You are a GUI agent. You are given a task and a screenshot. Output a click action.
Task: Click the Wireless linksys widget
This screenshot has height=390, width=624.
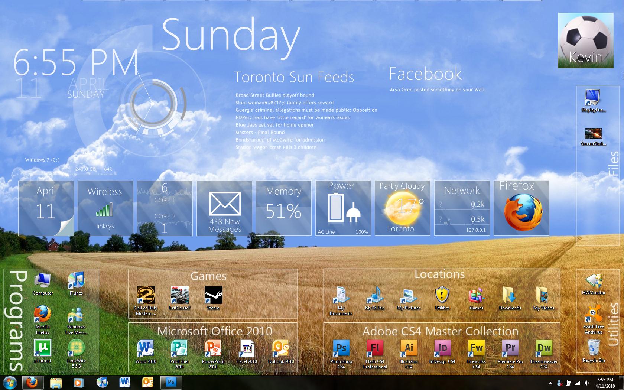[x=105, y=208]
